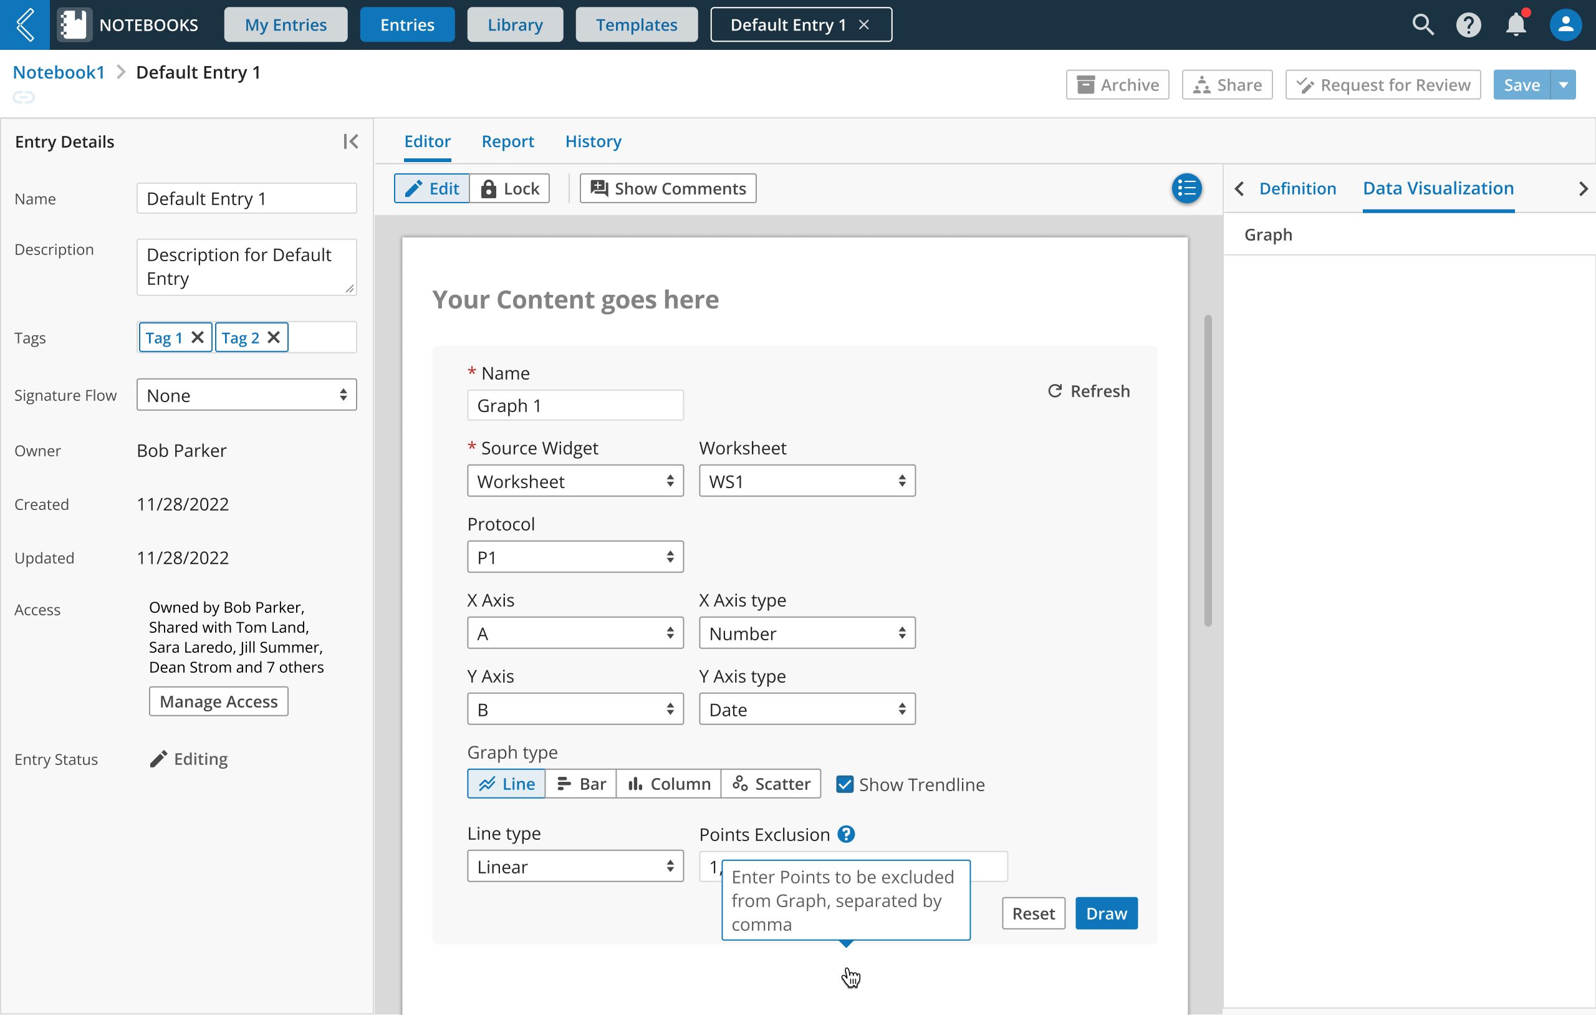Viewport: 1596px width, 1015px height.
Task: Click the Manage Access button
Action: 218,701
